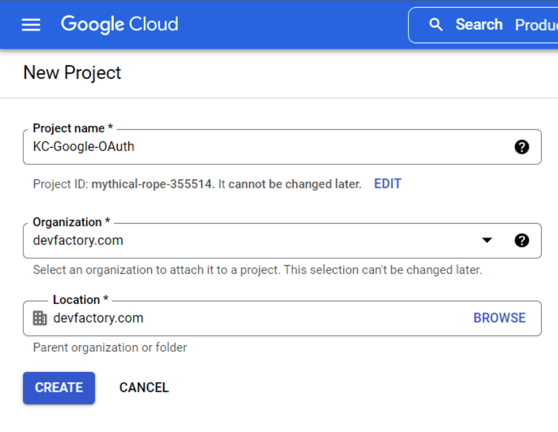Browse for a parent Location
The image size is (558, 432).
[499, 318]
